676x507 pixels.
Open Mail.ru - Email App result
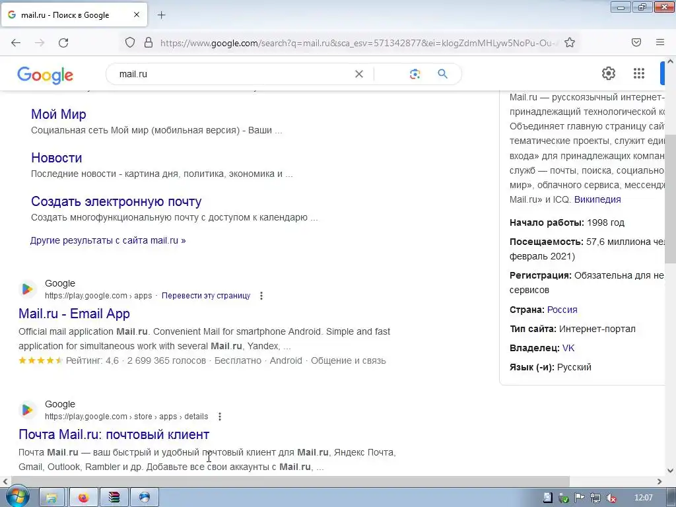[x=74, y=314]
